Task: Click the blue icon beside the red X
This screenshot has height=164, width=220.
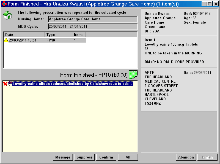Action: pyautogui.click(x=10, y=84)
